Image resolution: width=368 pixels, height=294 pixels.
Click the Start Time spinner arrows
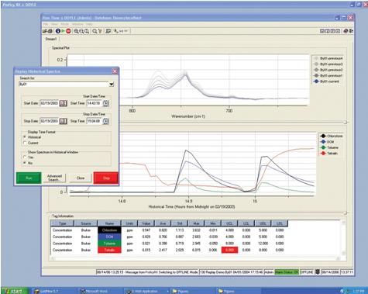[106, 103]
